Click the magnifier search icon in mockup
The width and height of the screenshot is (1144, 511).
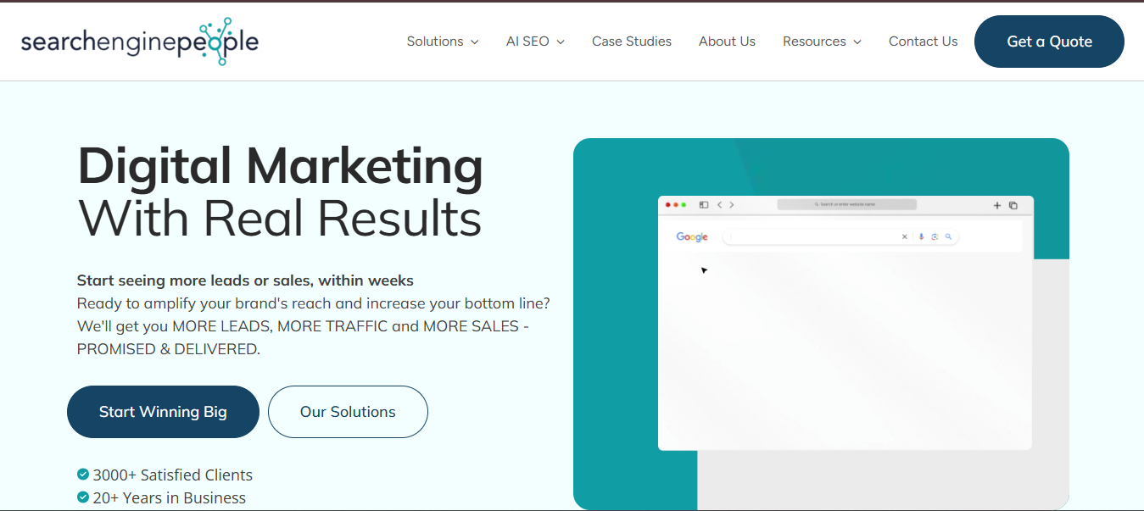coord(948,237)
